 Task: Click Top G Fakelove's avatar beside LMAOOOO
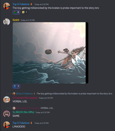[7, 125]
